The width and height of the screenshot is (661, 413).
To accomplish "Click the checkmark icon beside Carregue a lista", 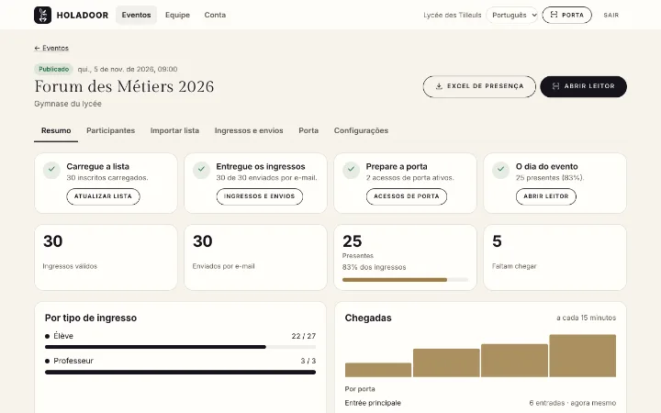I will (x=51, y=170).
